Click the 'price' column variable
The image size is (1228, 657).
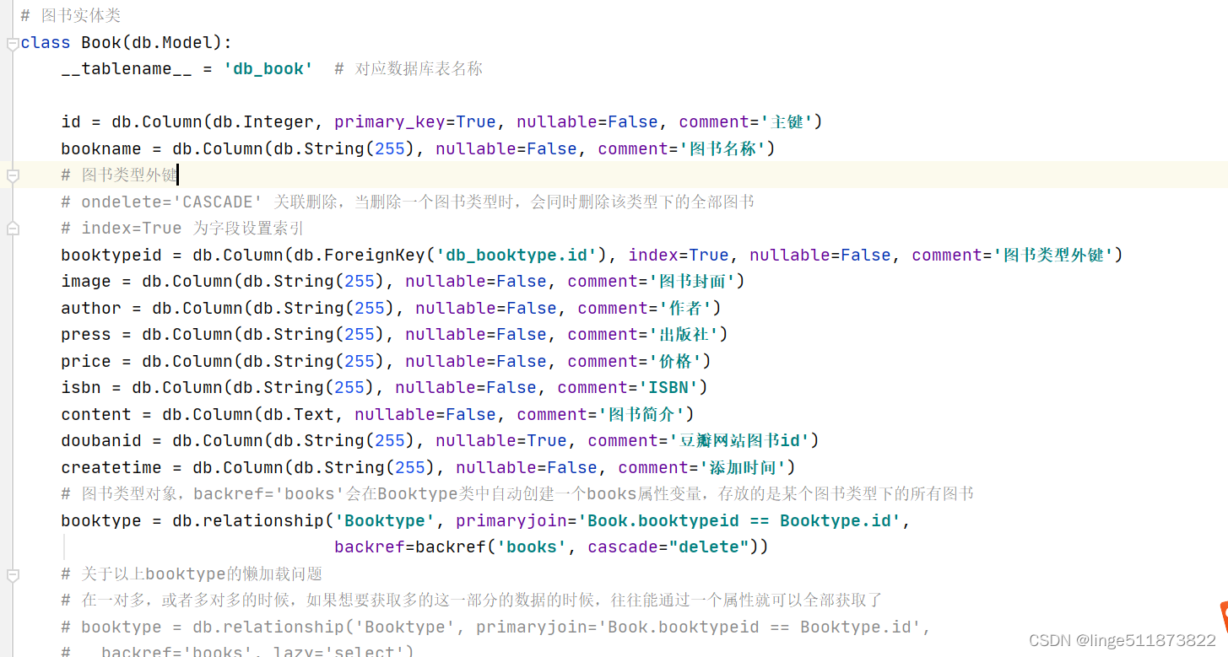pyautogui.click(x=86, y=362)
